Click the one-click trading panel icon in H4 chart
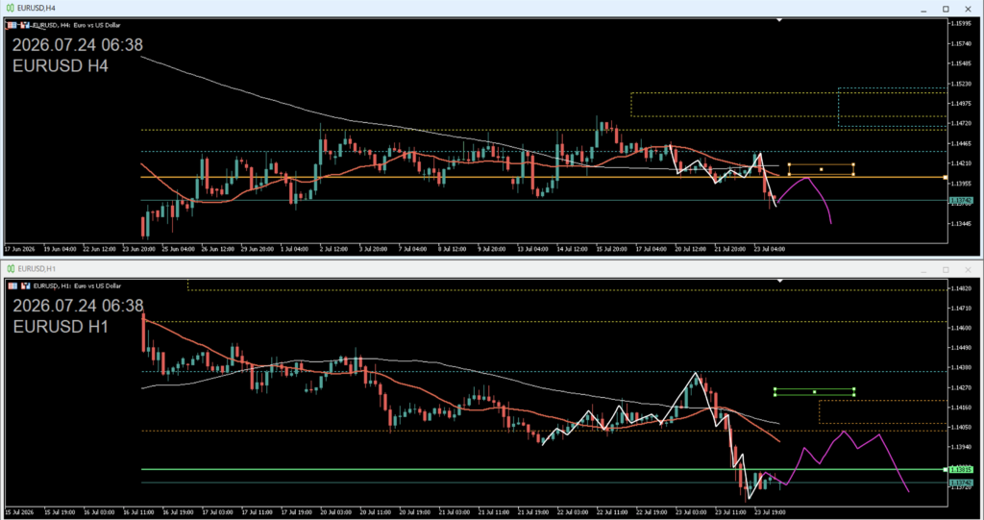Screen dimensions: 984x520 click(x=12, y=25)
